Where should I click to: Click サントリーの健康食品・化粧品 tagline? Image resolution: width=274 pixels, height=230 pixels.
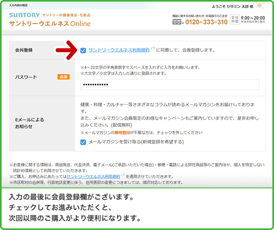coord(66,15)
